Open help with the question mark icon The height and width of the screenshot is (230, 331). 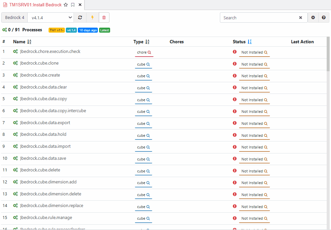pyautogui.click(x=324, y=18)
